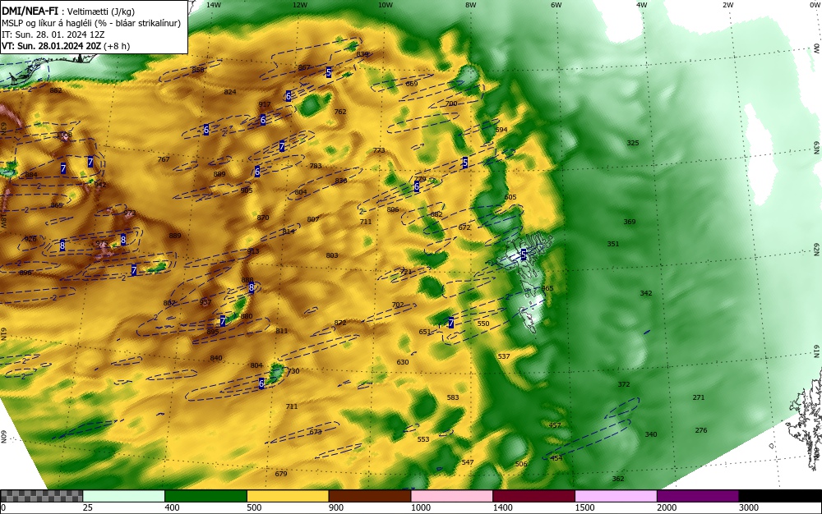The width and height of the screenshot is (822, 514).
Task: Click the map value 372
Action: [624, 384]
